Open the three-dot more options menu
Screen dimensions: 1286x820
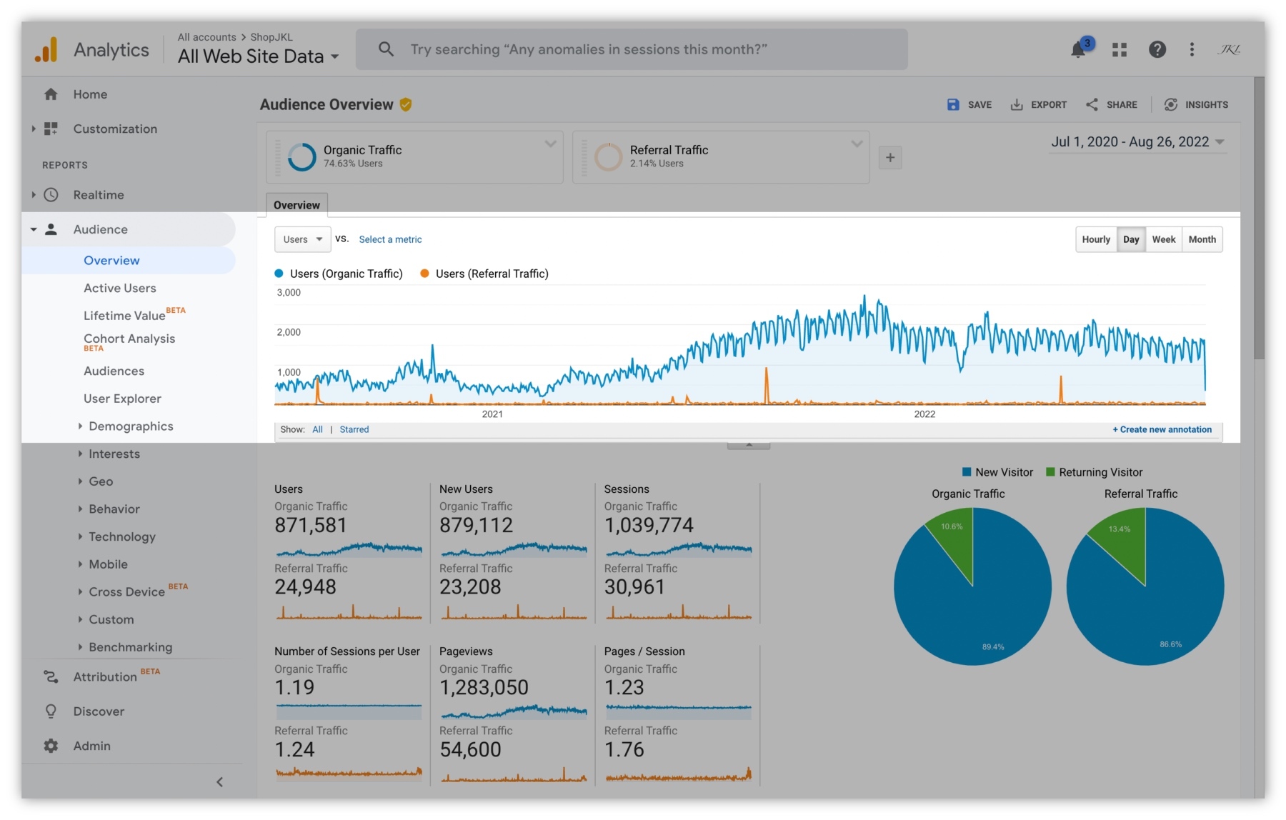click(x=1192, y=50)
